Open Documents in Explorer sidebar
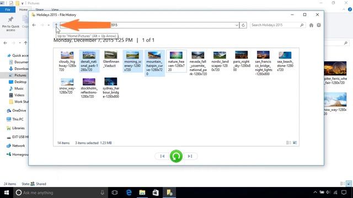This screenshot has height=198, width=353. (19, 62)
